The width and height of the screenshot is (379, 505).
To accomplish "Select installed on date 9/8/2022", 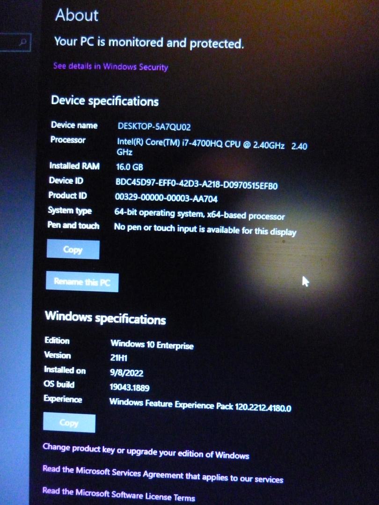I will [127, 373].
